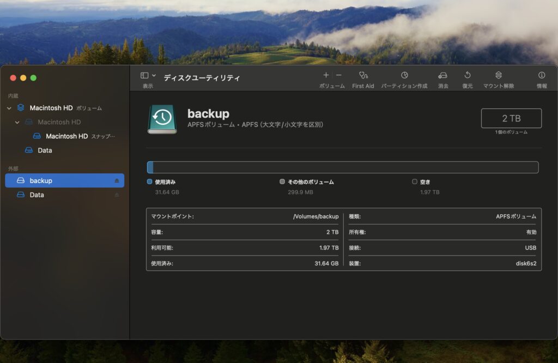Eject the backup disk in sidebar
The width and height of the screenshot is (558, 363).
point(116,180)
